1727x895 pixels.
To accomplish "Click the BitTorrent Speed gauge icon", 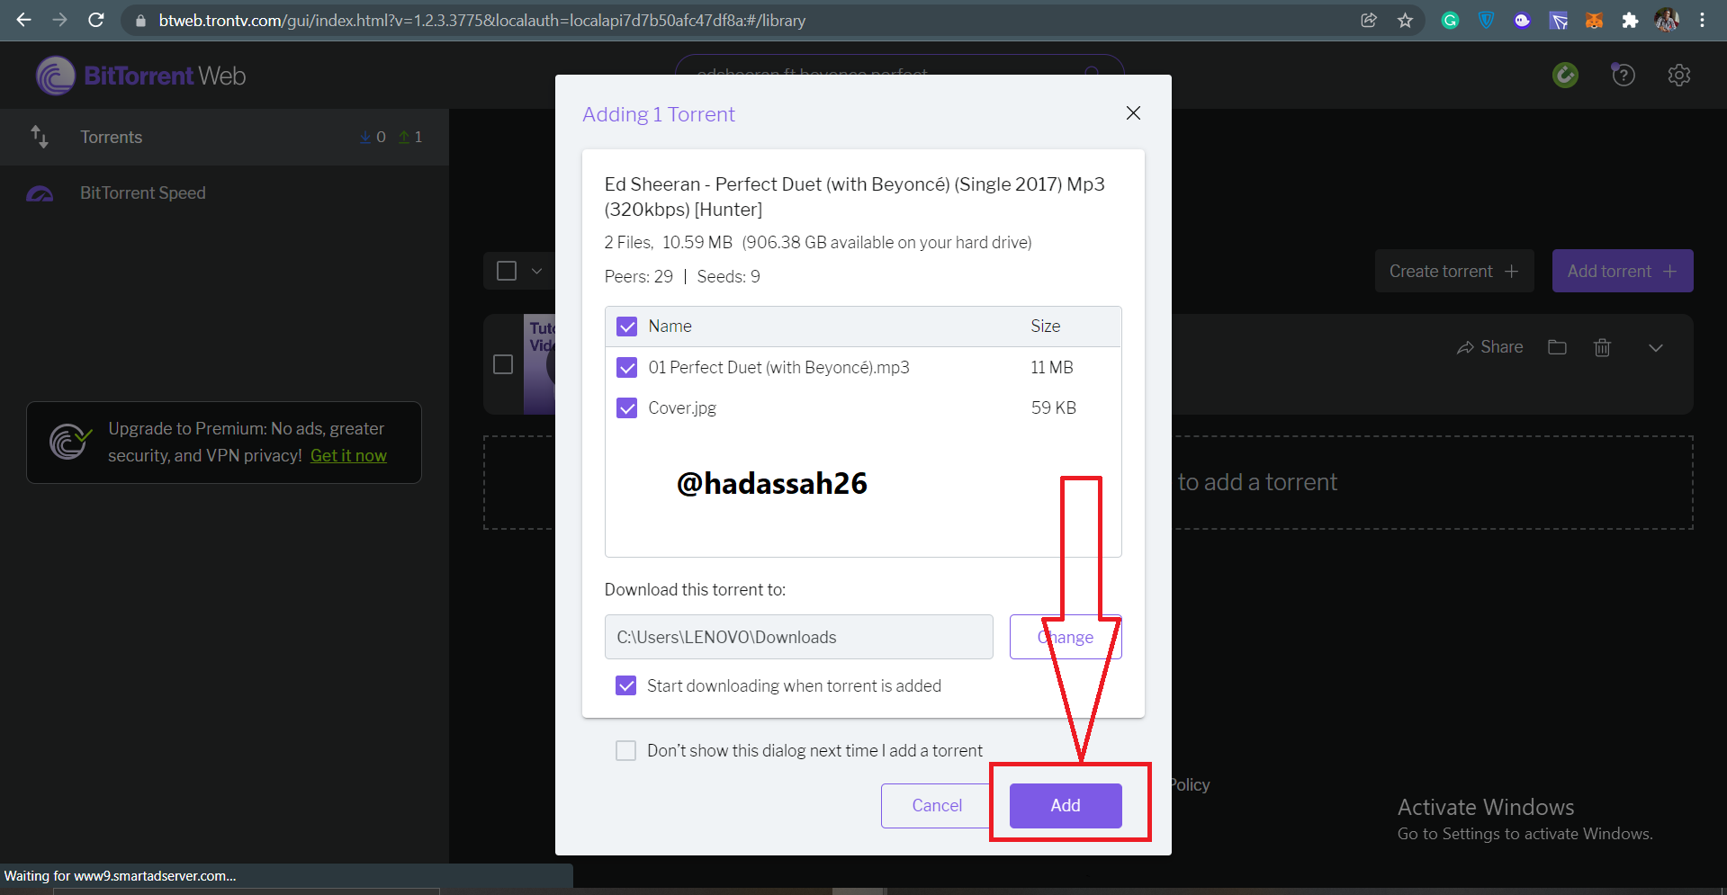I will (x=40, y=193).
